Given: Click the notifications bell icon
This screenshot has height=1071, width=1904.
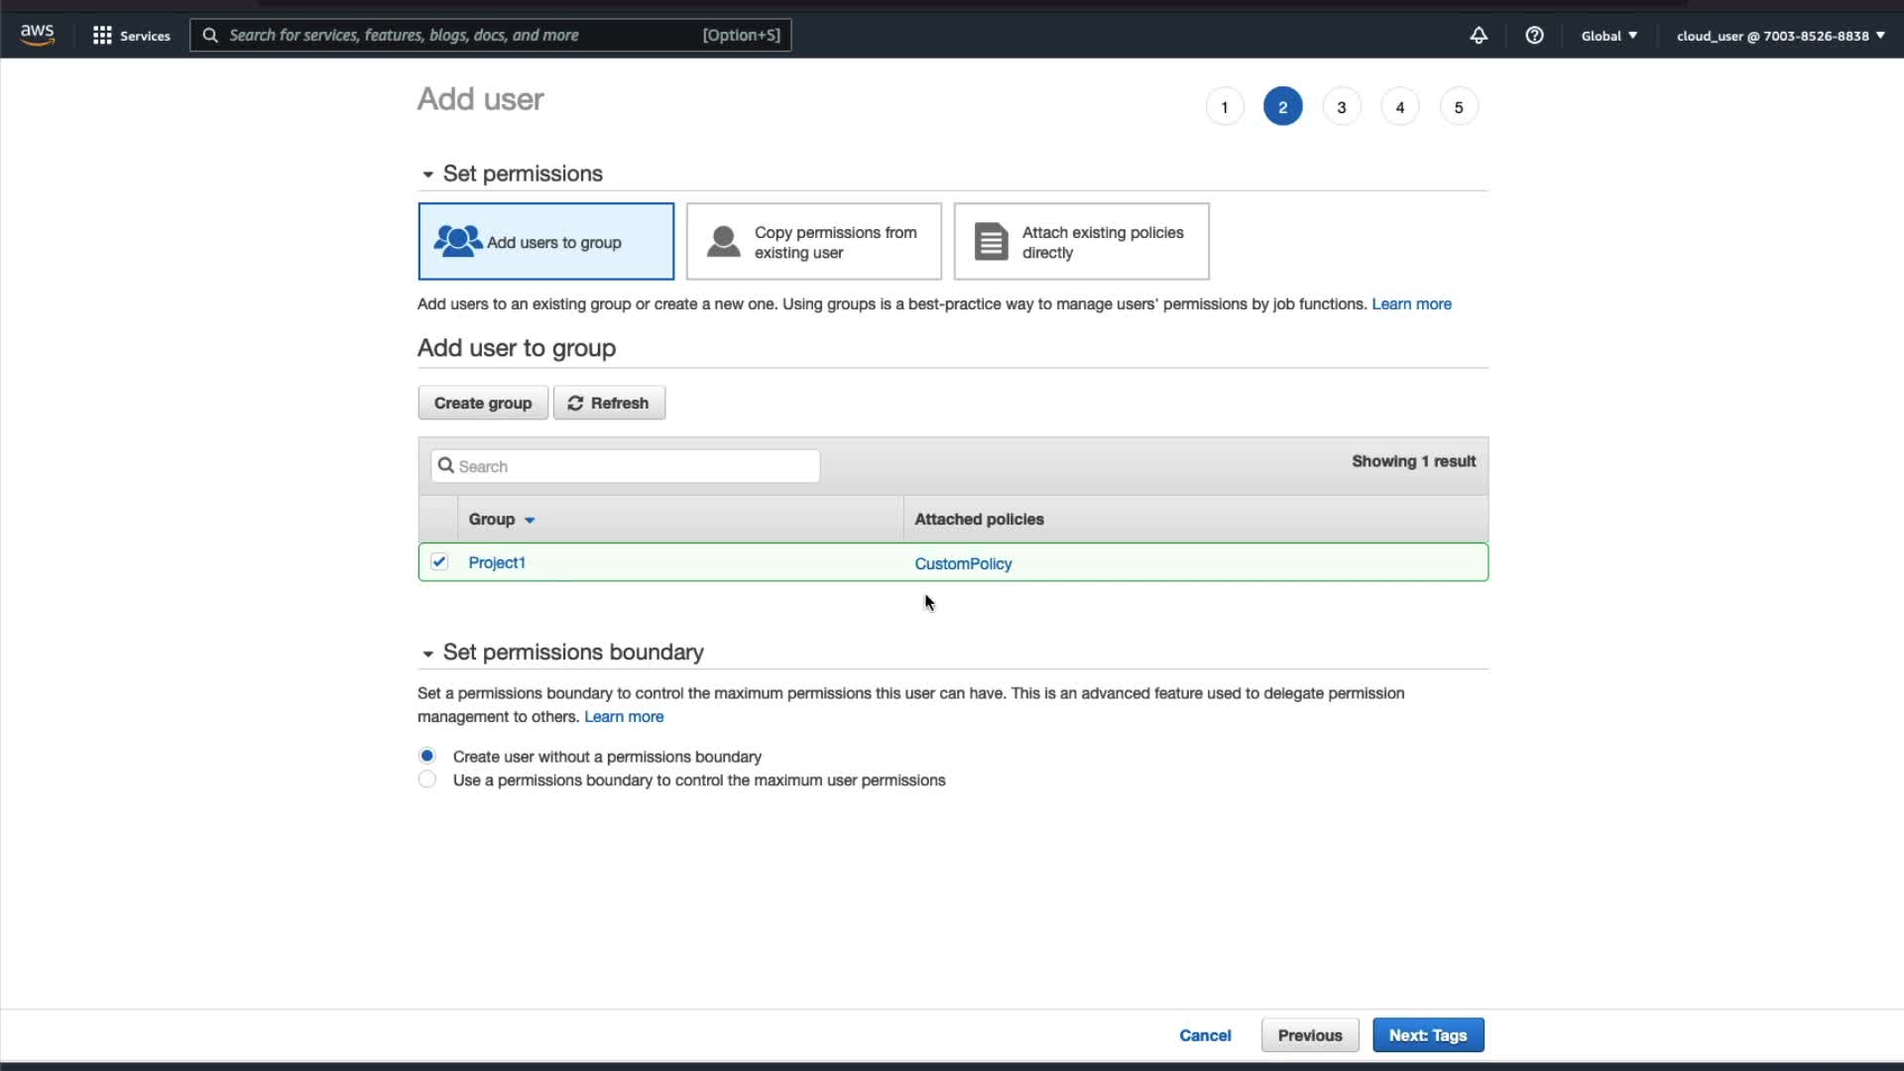Looking at the screenshot, I should [x=1478, y=36].
